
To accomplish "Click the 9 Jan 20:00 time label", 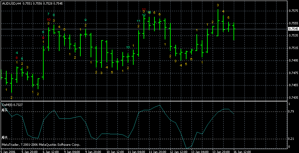I will pyautogui.click(x=93, y=151).
